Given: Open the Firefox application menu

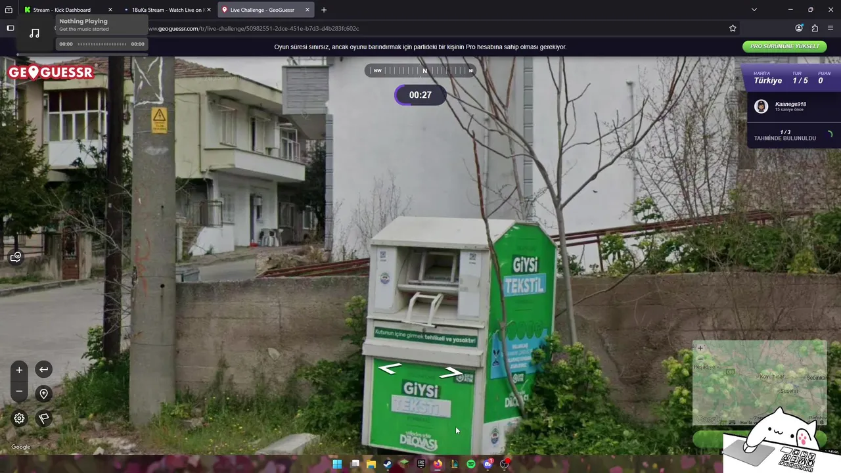Looking at the screenshot, I should click(830, 28).
